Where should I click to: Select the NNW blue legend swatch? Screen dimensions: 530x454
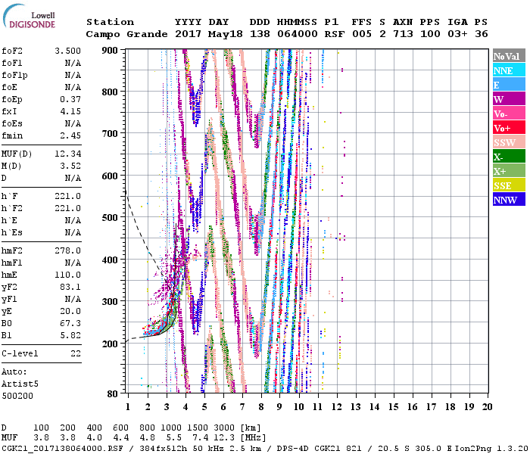(x=509, y=200)
